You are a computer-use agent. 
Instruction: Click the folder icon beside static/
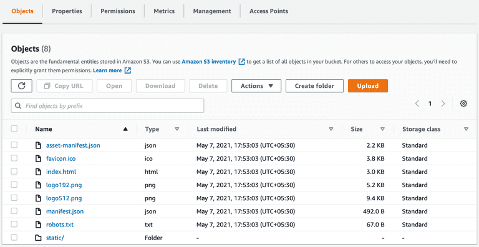pyautogui.click(x=38, y=238)
